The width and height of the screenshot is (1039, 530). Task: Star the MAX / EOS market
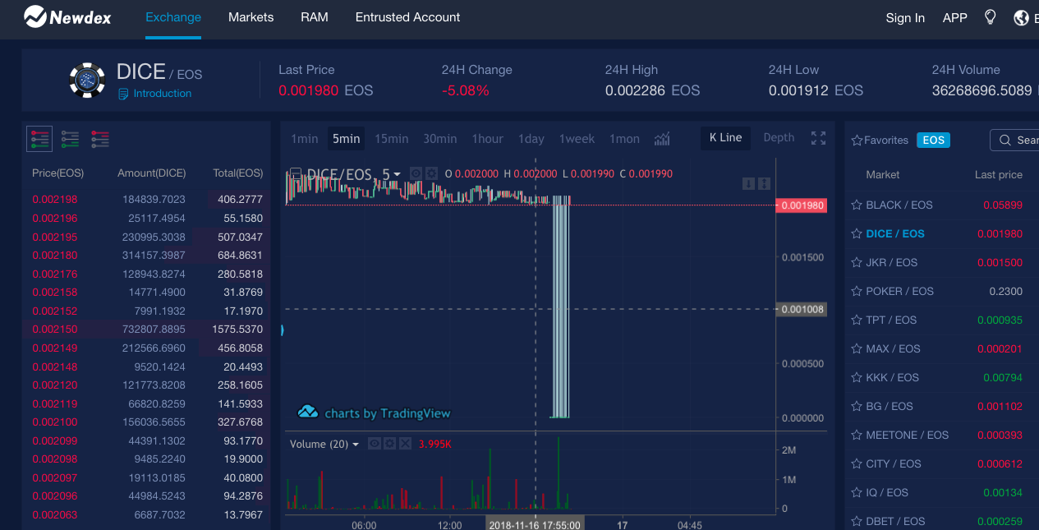(857, 349)
